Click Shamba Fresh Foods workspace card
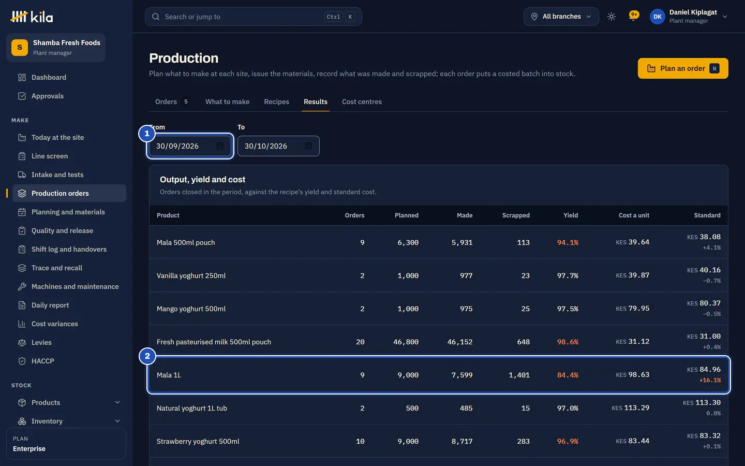The width and height of the screenshot is (745, 466). [56, 48]
